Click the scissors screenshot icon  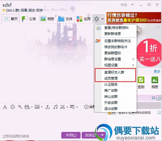click(x=63, y=107)
